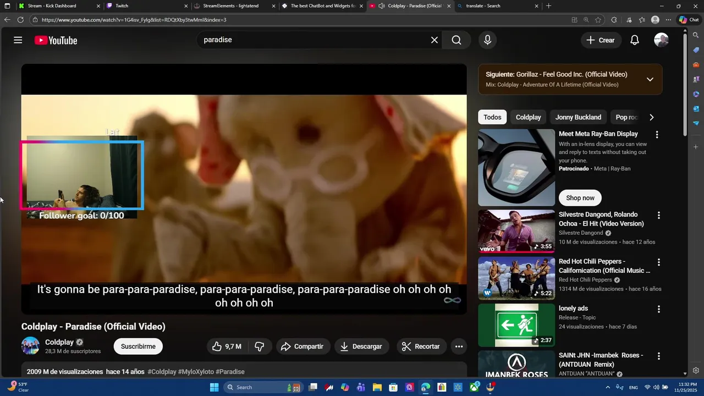Viewport: 704px width, 396px height.
Task: Open the browser zoom magnifier in address bar
Action: click(586, 20)
